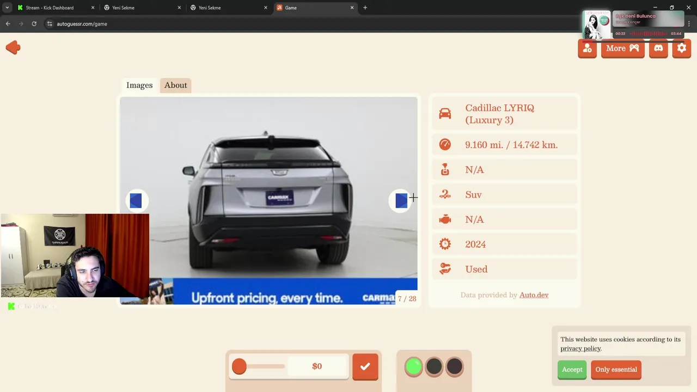Select the Game browser tab
697x392 pixels.
coord(315,8)
